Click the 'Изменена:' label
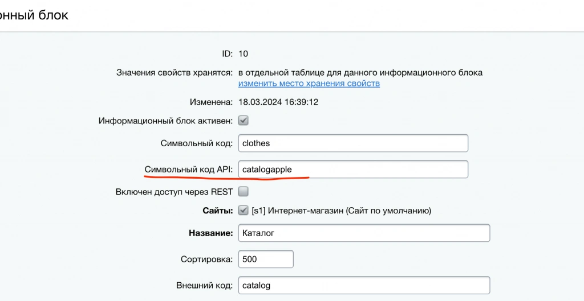 pyautogui.click(x=212, y=102)
